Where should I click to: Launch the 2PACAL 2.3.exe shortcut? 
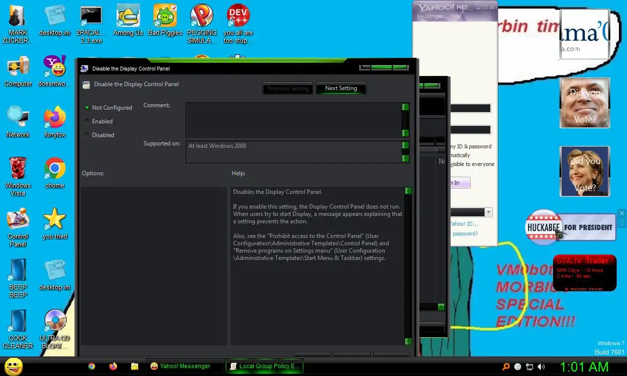coord(91,23)
